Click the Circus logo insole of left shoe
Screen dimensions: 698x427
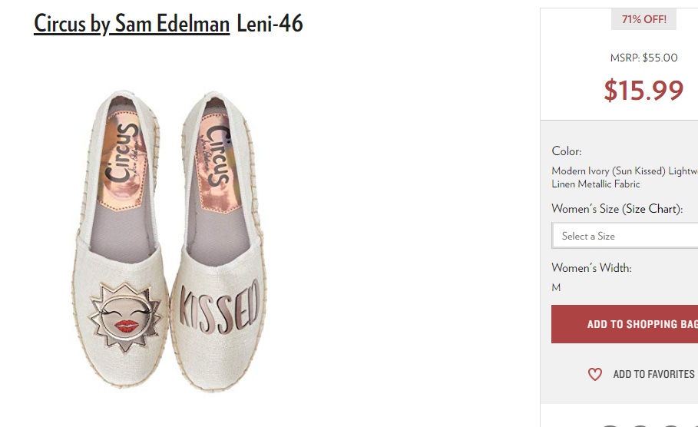[x=123, y=158]
